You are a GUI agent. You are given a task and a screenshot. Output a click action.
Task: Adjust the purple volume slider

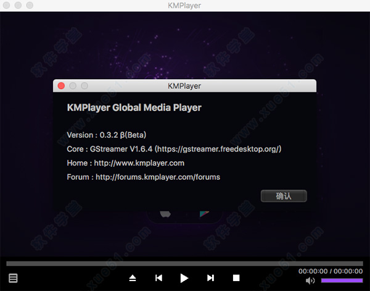(x=342, y=280)
